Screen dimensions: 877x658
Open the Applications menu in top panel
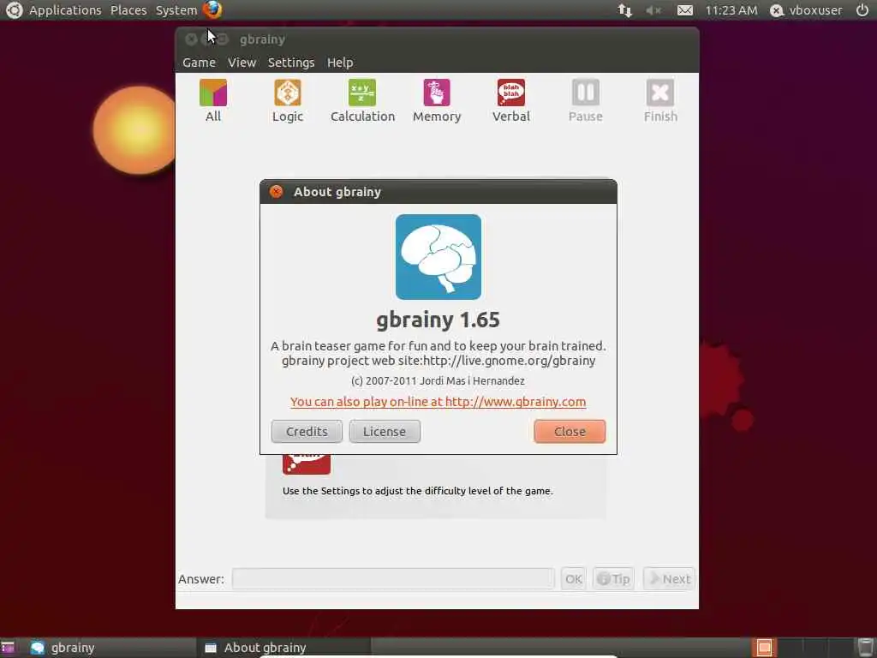65,10
